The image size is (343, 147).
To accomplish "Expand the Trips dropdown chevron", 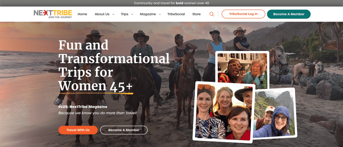I will click(x=132, y=14).
